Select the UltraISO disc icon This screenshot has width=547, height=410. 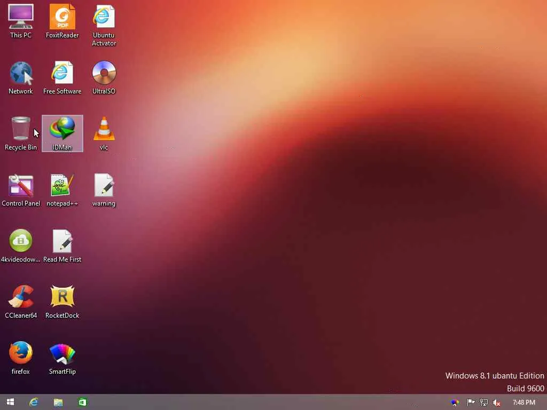(x=104, y=78)
